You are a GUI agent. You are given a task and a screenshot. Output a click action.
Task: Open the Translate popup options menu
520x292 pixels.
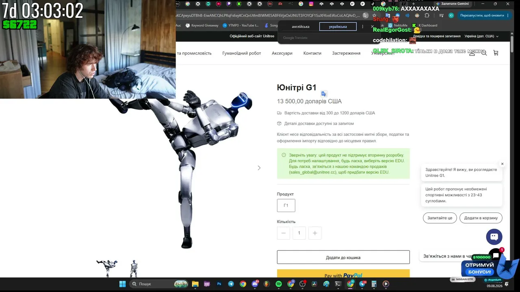click(x=363, y=26)
